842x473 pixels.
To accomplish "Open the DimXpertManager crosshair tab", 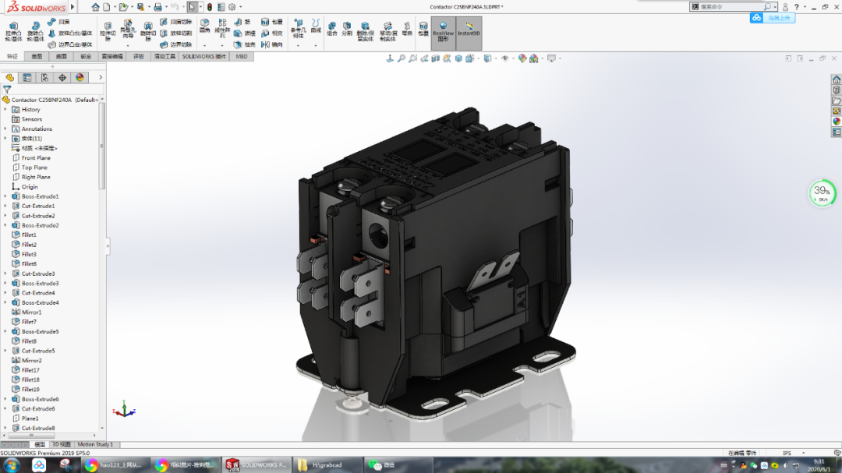I will pyautogui.click(x=62, y=78).
